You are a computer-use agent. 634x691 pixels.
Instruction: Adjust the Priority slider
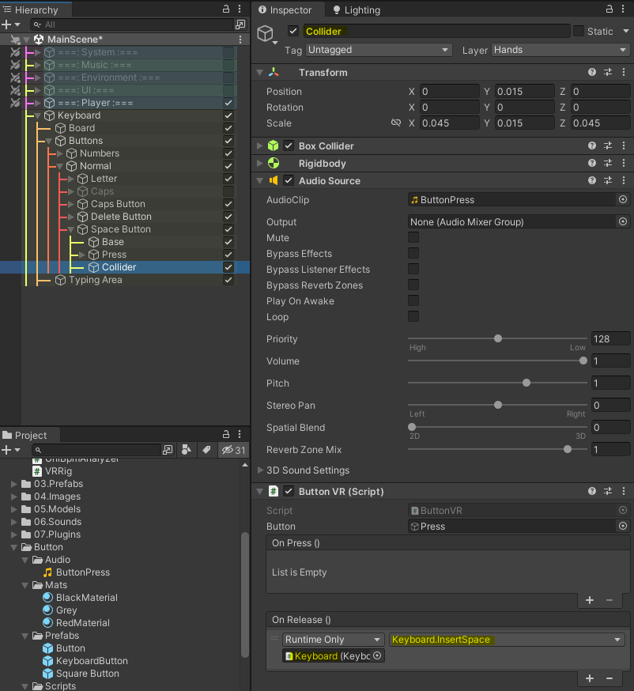(x=498, y=338)
